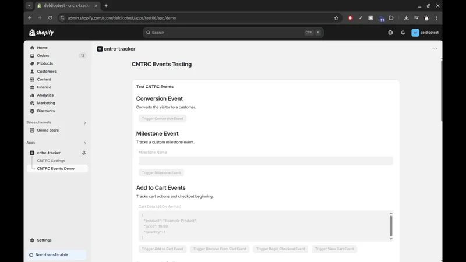Click the Shopify logo
Screen dimensions: 466x262
[41, 33]
